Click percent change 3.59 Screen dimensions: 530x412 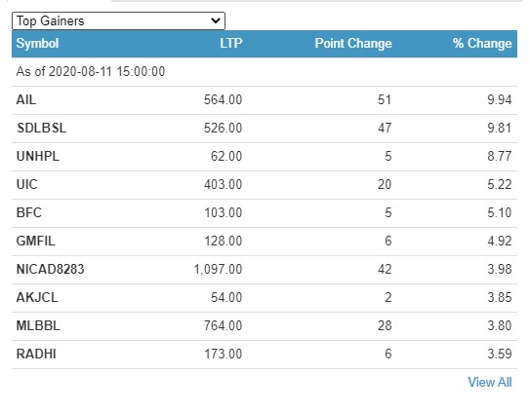pos(500,354)
